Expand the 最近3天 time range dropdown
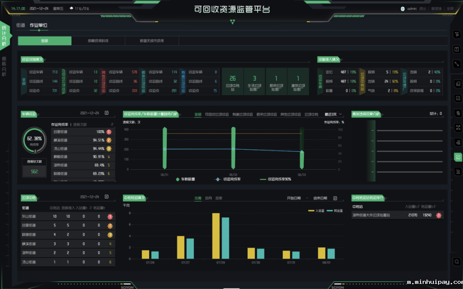The height and width of the screenshot is (289, 463). point(334,114)
